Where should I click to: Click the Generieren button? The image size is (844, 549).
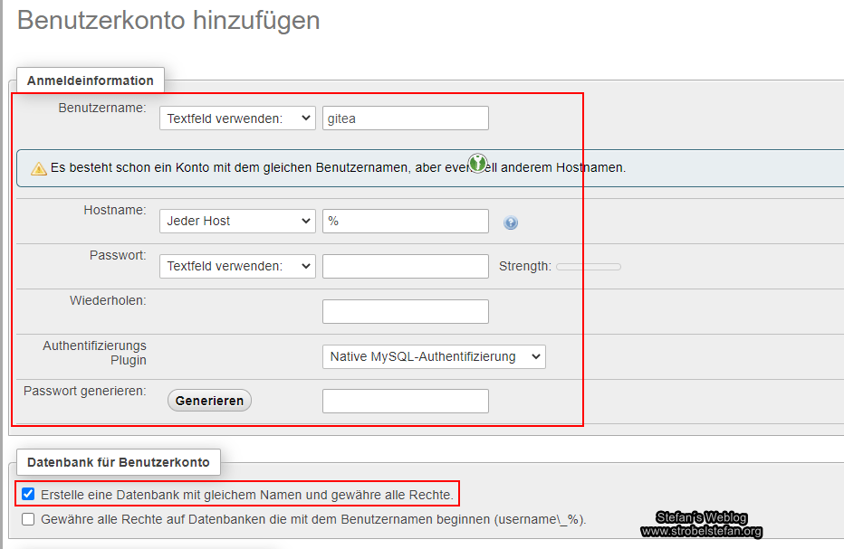click(209, 400)
